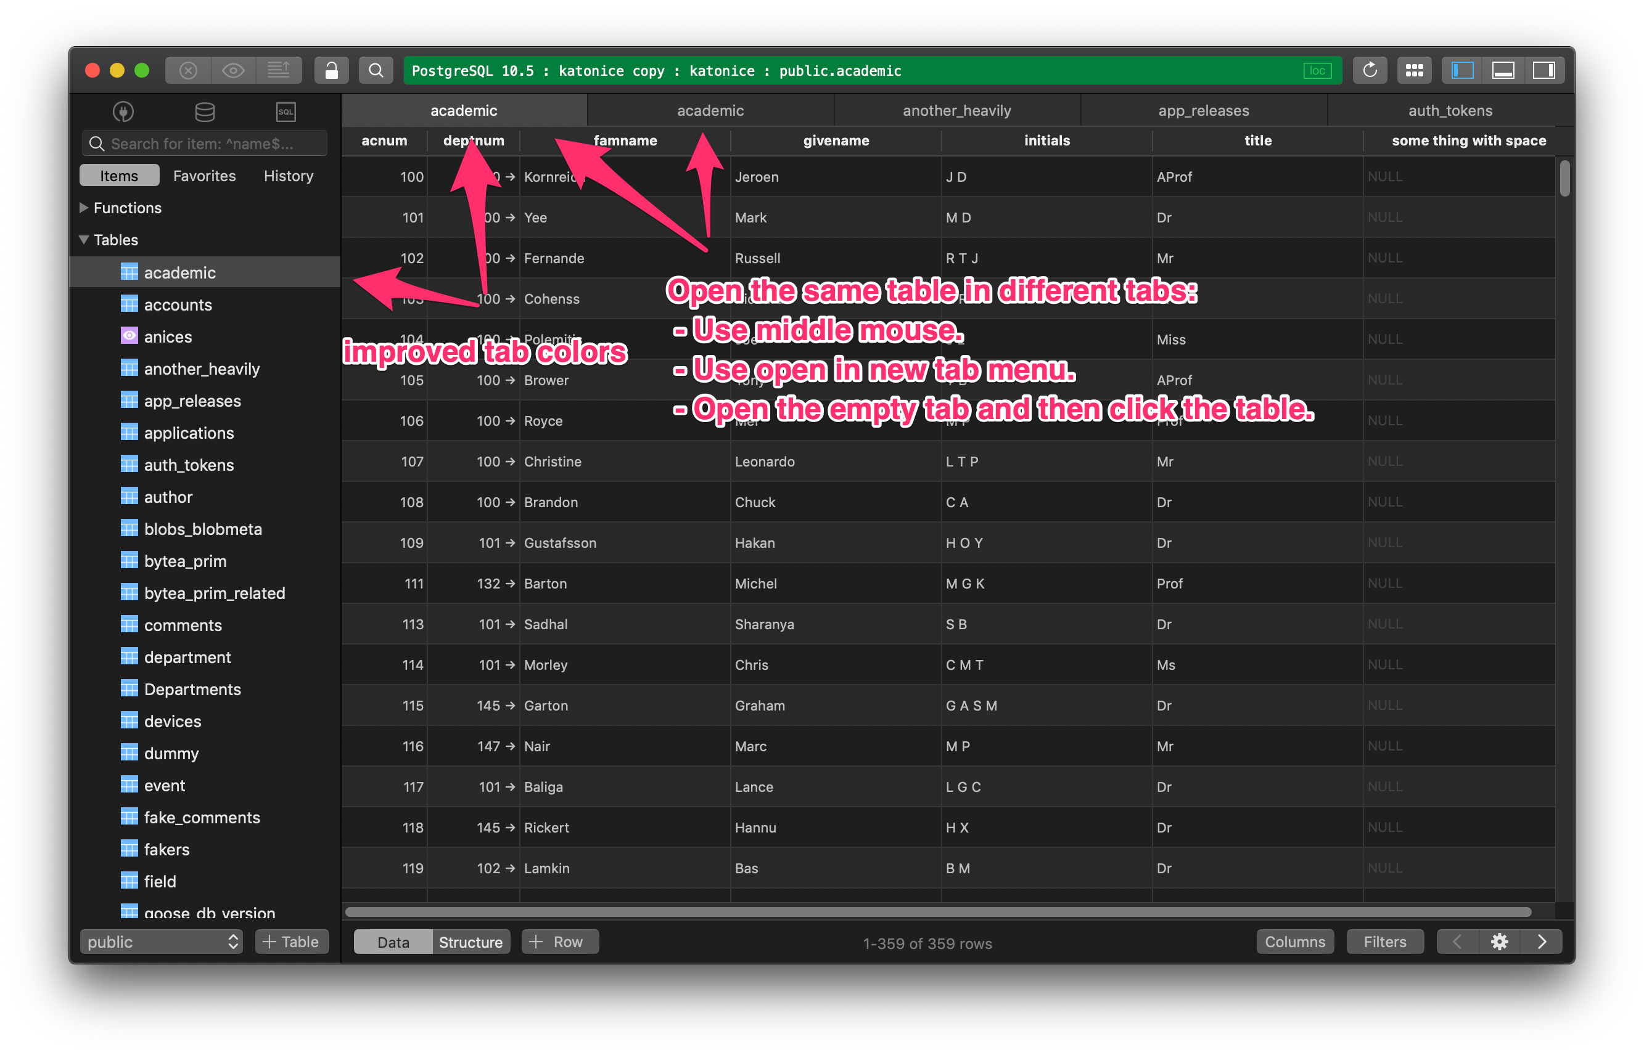Click the Filters button

[1385, 941]
